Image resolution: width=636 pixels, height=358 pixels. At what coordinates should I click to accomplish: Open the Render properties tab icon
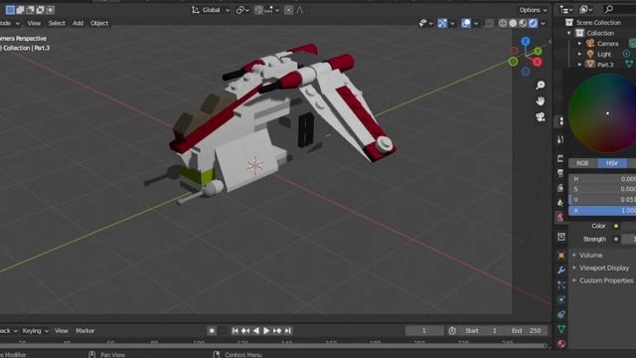pyautogui.click(x=560, y=158)
